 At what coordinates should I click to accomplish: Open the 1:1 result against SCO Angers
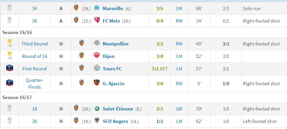160,121
